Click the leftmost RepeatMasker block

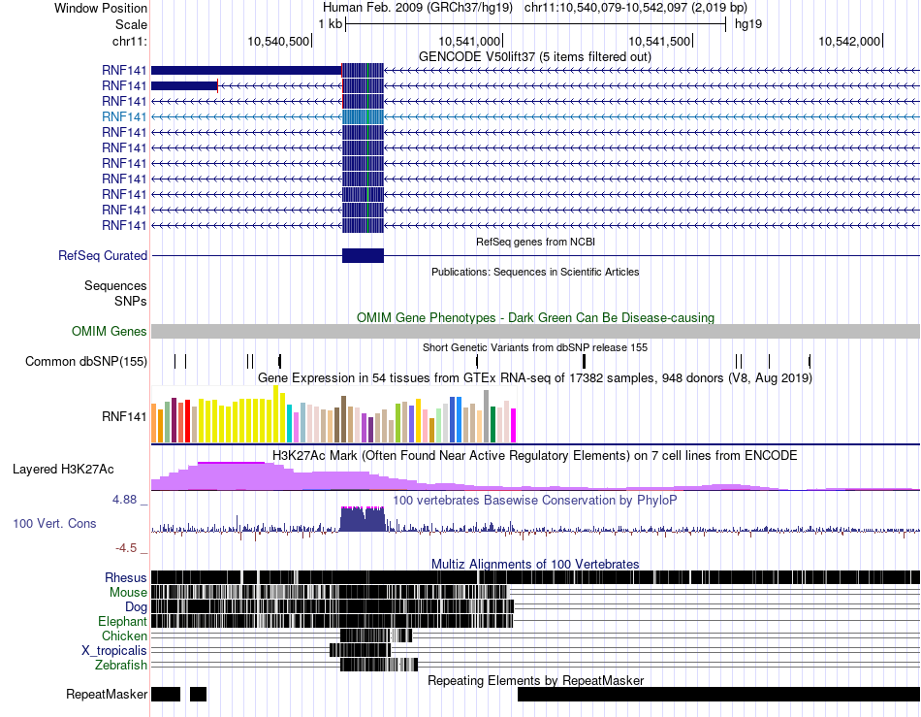tap(166, 694)
